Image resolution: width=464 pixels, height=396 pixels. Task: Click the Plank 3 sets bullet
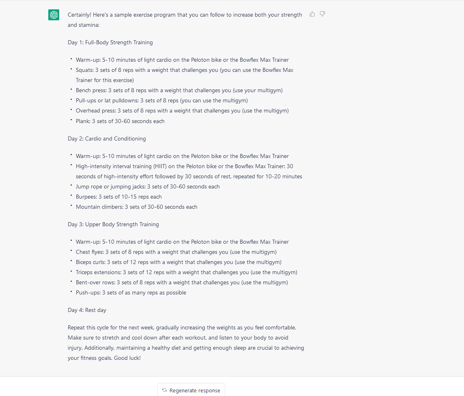click(120, 121)
